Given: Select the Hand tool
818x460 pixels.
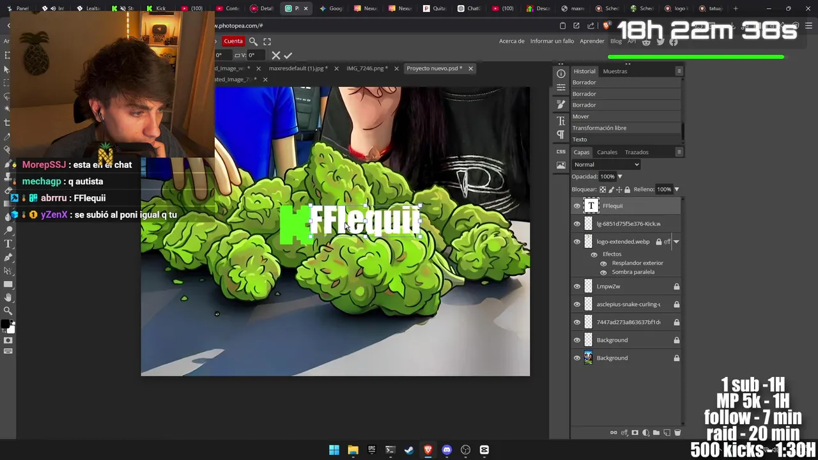Looking at the screenshot, I should pyautogui.click(x=8, y=298).
